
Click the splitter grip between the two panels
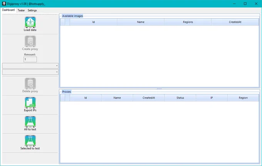point(159,89)
